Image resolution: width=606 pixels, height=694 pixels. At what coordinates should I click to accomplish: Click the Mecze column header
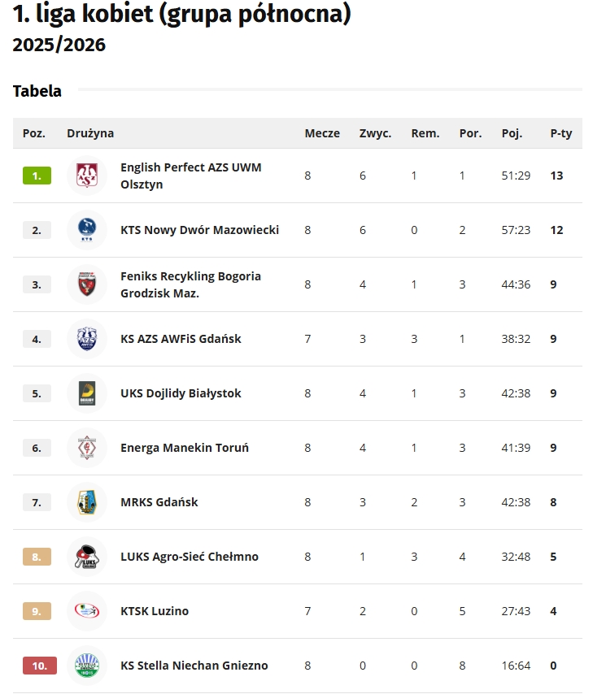pyautogui.click(x=322, y=133)
